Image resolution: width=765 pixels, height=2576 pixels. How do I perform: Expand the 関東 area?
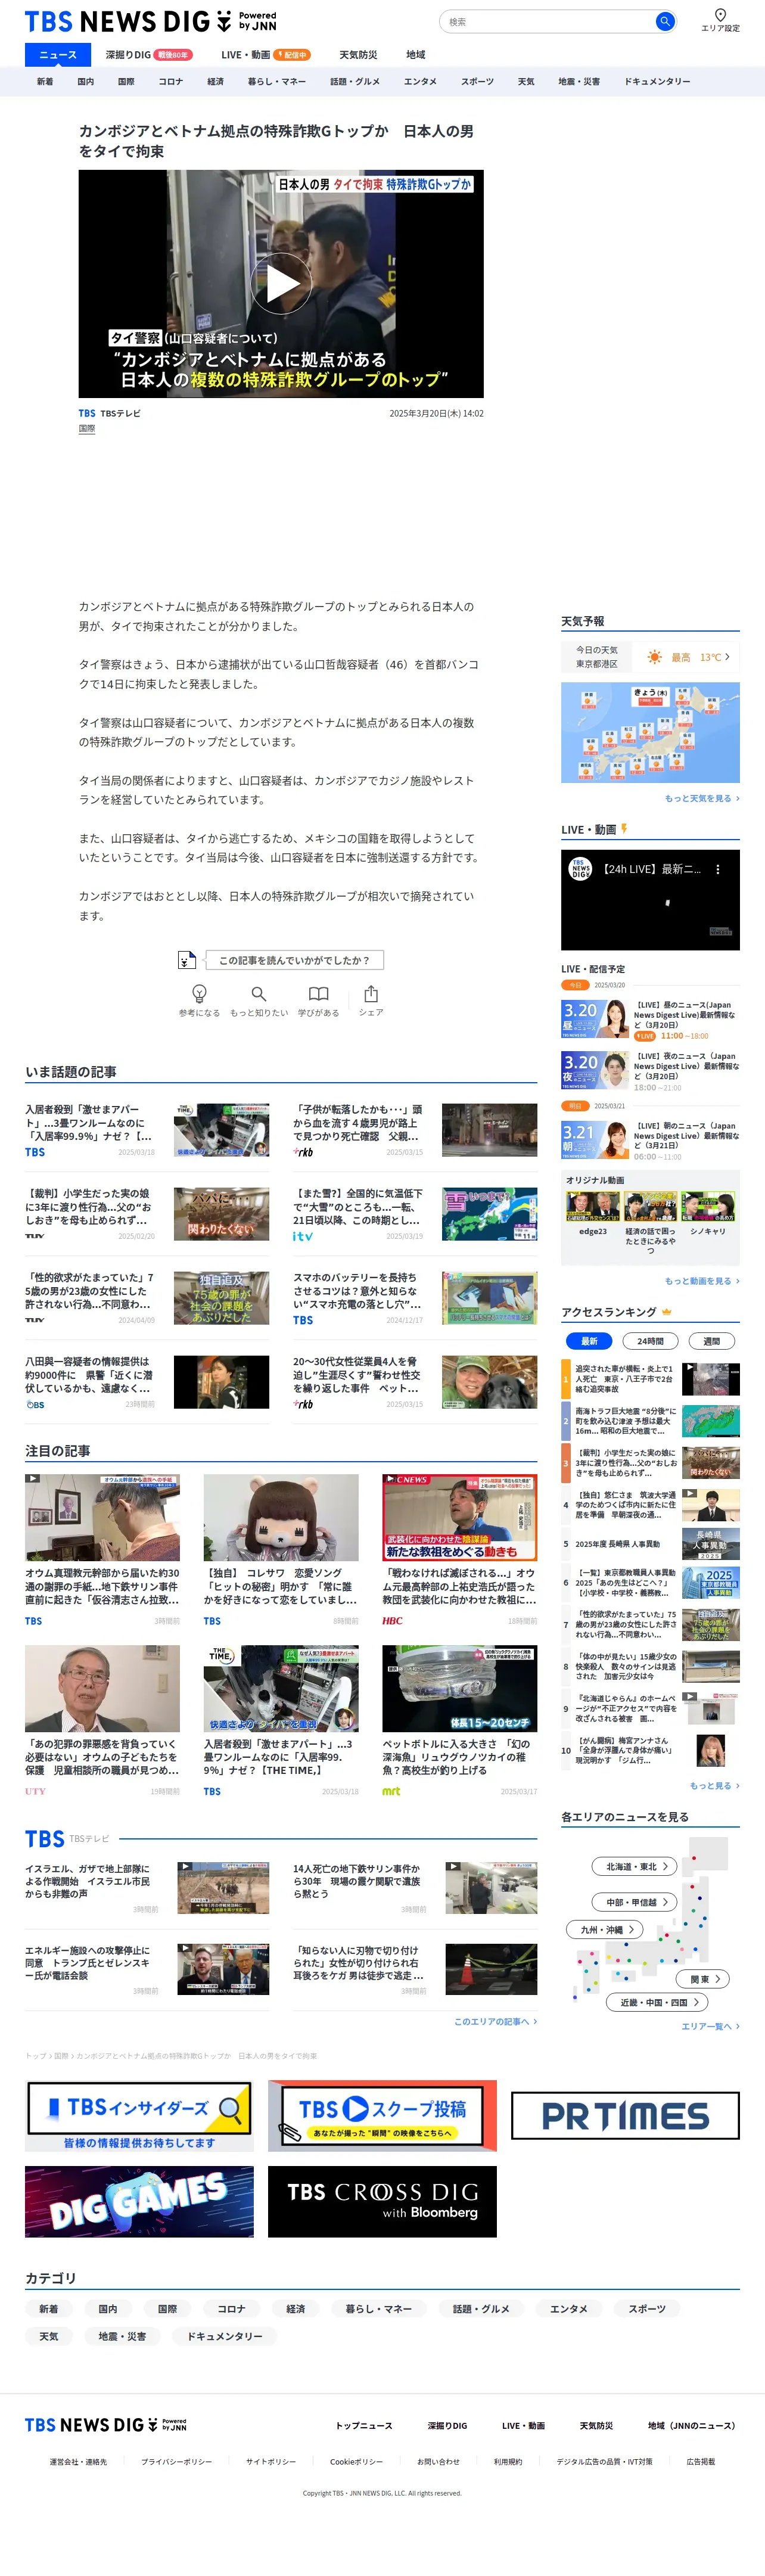click(703, 1978)
